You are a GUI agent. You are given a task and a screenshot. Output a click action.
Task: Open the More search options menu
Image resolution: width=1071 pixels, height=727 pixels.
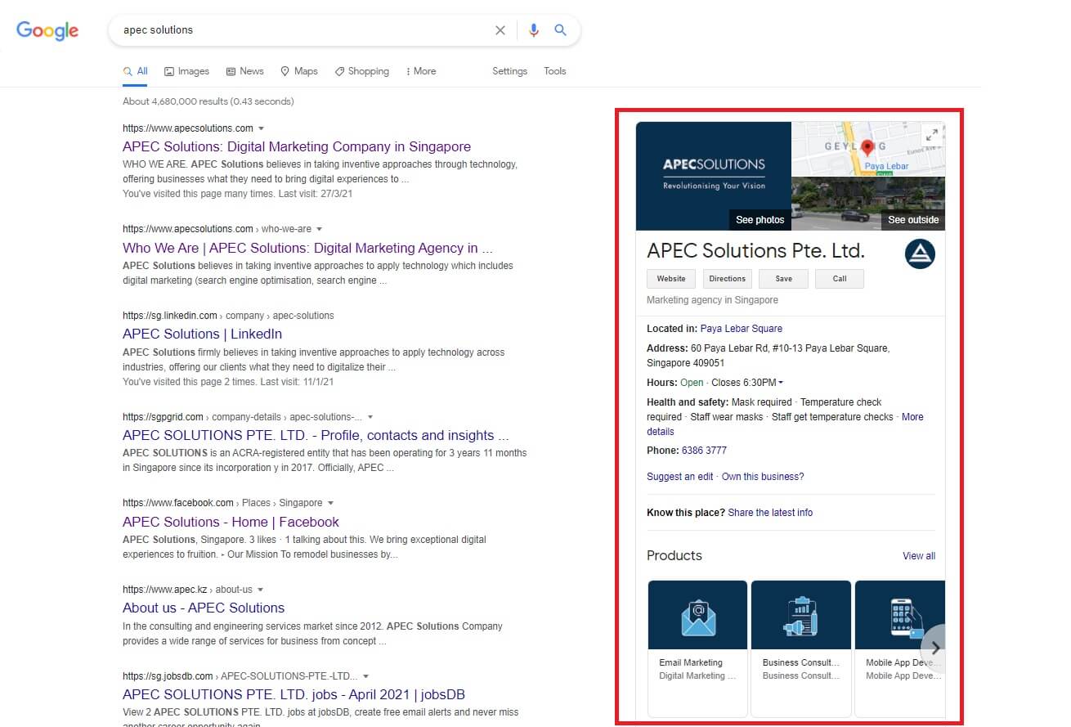point(421,71)
